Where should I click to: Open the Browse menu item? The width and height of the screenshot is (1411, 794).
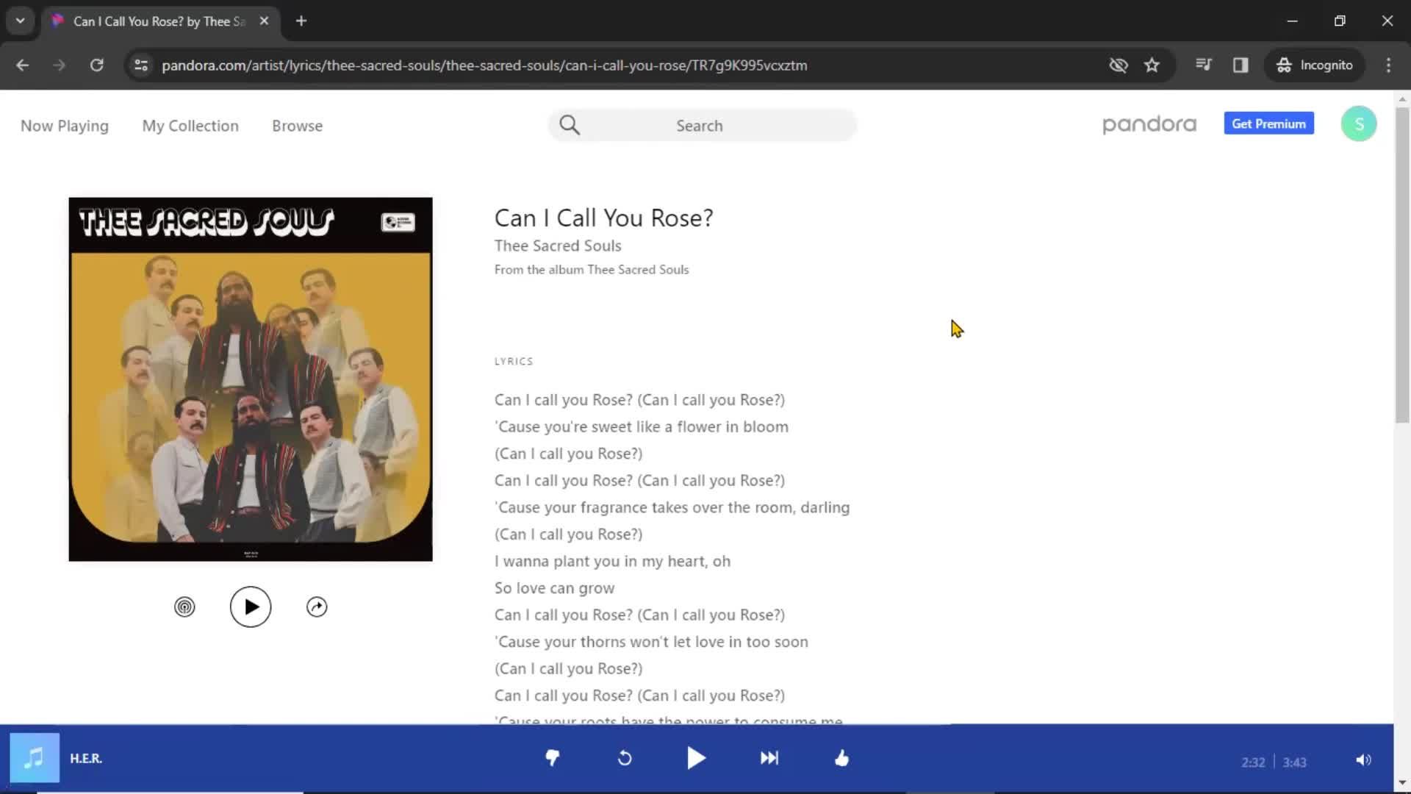(298, 125)
